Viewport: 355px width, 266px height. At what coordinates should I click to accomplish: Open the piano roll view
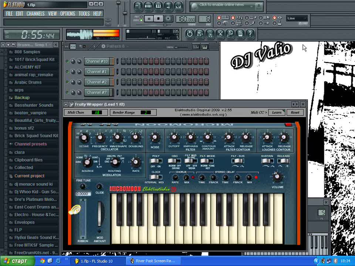158,6
